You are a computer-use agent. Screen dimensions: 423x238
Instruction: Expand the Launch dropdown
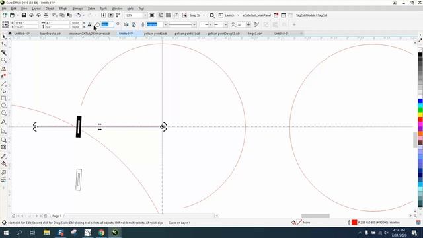[x=238, y=15]
